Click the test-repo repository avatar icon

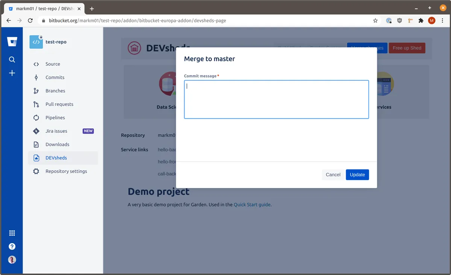tap(36, 42)
